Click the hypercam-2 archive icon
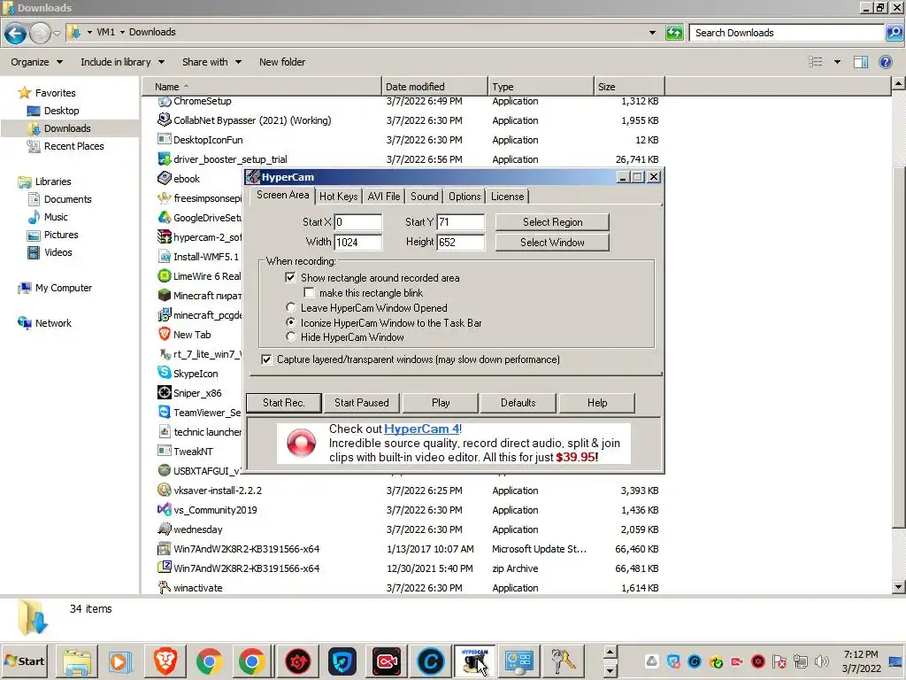 (164, 237)
